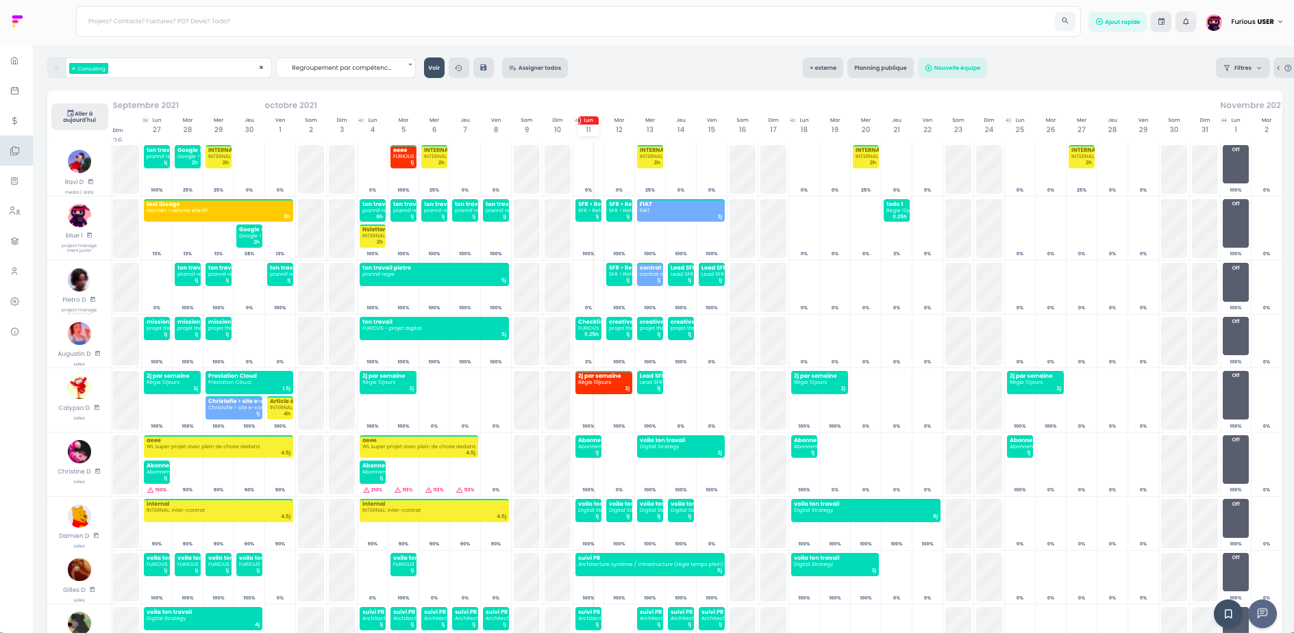Open the calendar icon next to Ajout rapide

(x=1161, y=22)
